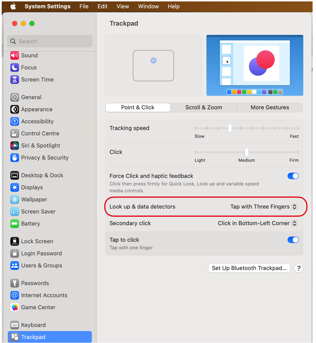The width and height of the screenshot is (316, 343).
Task: Click the Appearance icon in sidebar
Action: [x=14, y=109]
